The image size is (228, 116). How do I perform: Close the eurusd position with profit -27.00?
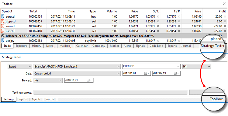pos(225,26)
